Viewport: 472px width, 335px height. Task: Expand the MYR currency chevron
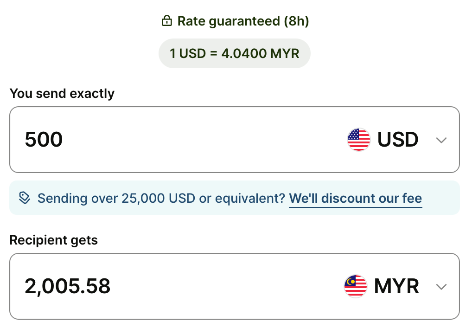(x=441, y=287)
